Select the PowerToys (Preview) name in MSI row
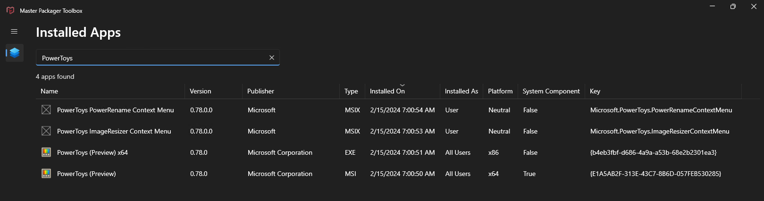 click(86, 174)
